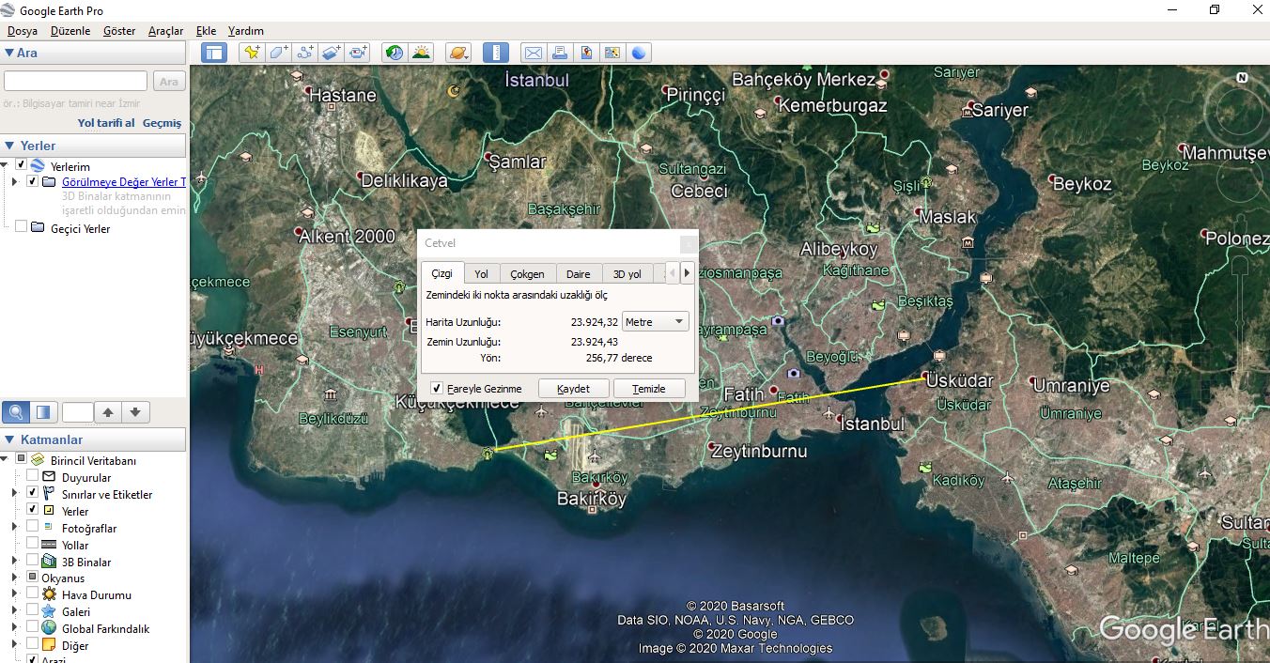
Task: Collapse the Katmanlar panel header
Action: (94, 439)
